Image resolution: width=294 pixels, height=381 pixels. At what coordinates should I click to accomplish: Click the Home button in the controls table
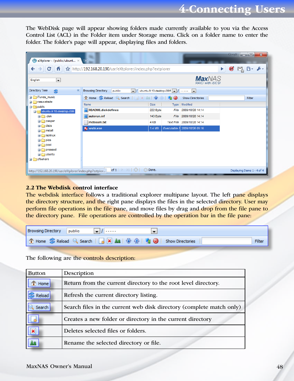pyautogui.click(x=39, y=283)
